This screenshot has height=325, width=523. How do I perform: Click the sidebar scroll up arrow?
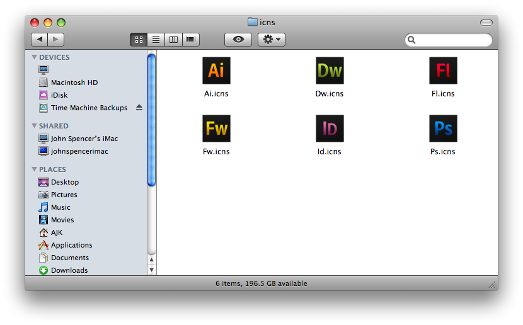click(x=151, y=259)
